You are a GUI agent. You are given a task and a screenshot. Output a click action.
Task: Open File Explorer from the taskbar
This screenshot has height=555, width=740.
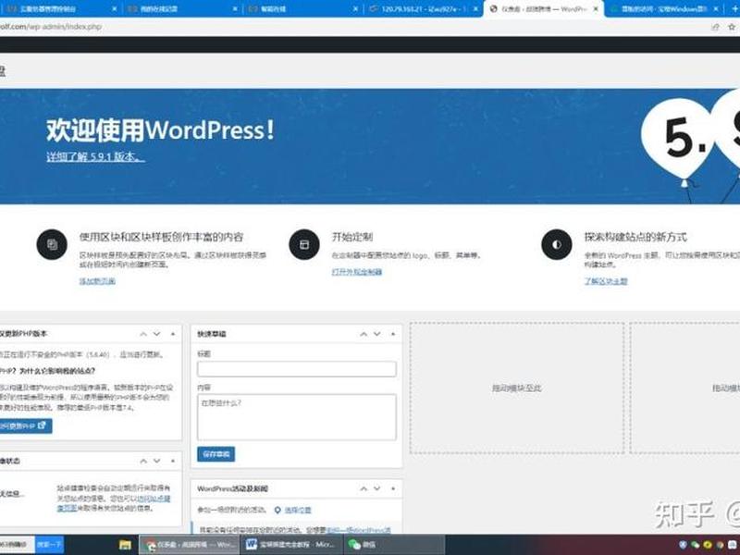[x=125, y=545]
